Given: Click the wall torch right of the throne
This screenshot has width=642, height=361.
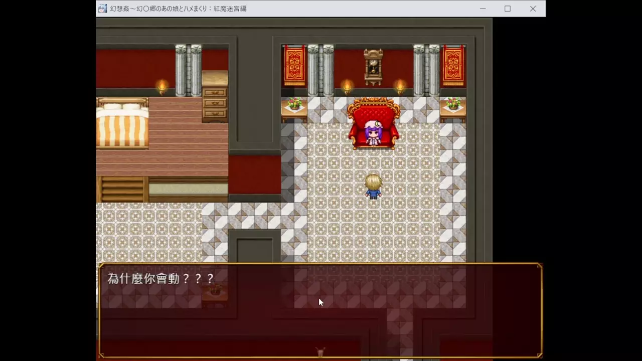Looking at the screenshot, I should (400, 87).
